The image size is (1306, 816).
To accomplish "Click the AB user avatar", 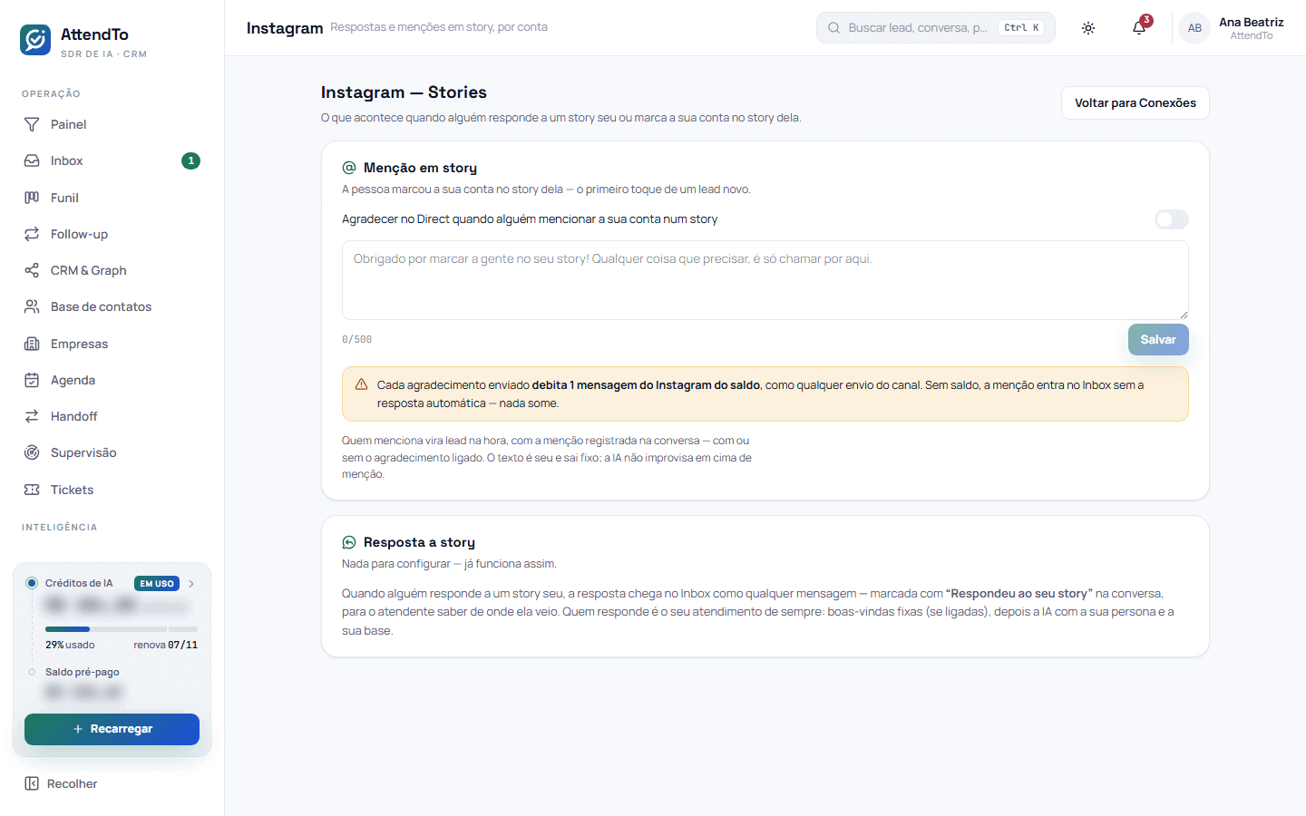I will click(x=1194, y=28).
